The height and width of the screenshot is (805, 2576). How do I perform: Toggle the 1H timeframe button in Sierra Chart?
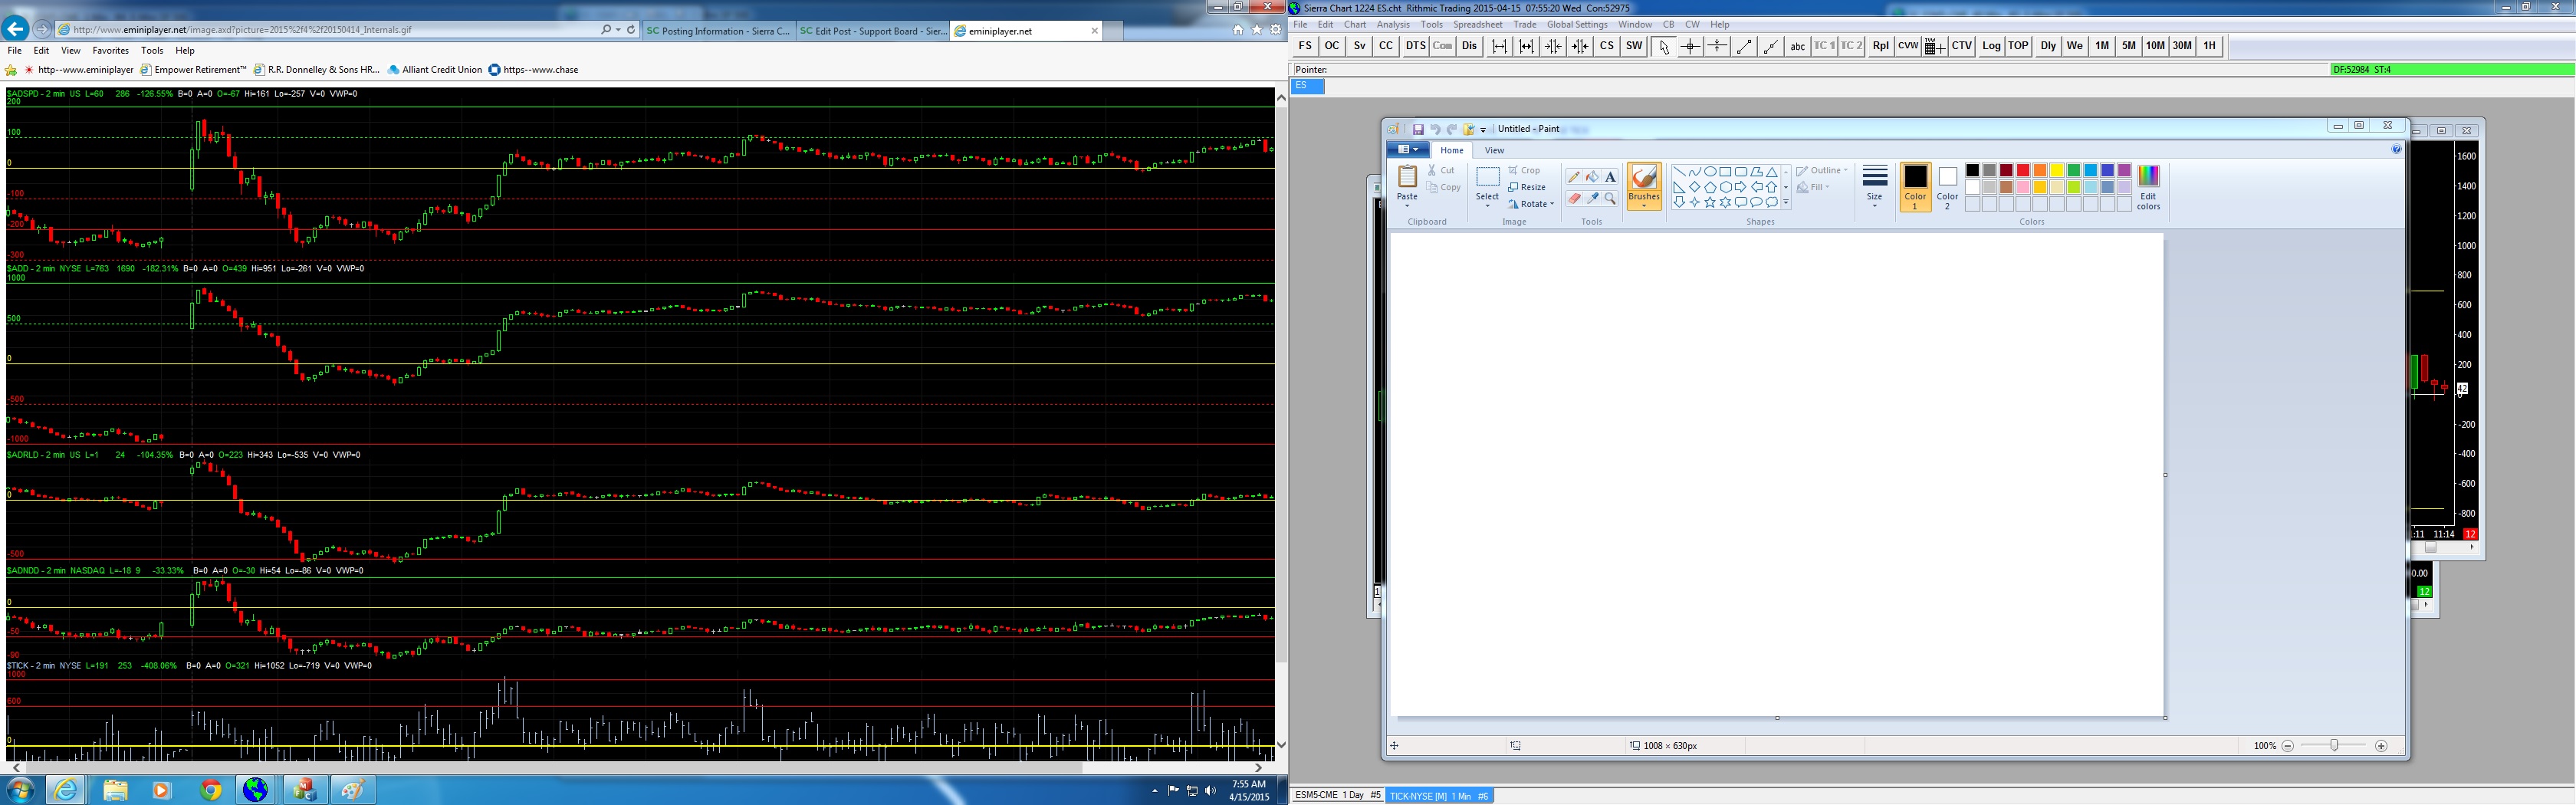(x=2209, y=46)
